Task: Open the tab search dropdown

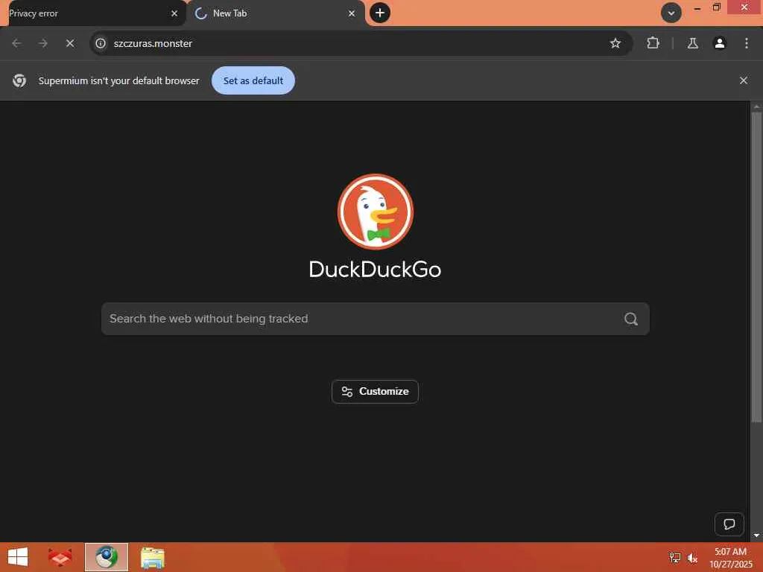Action: pos(671,13)
